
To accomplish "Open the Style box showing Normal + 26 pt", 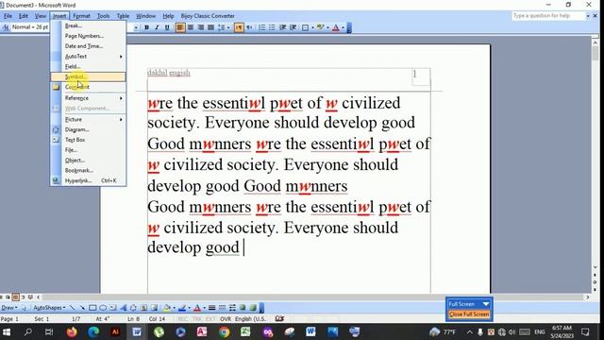I will pyautogui.click(x=30, y=27).
